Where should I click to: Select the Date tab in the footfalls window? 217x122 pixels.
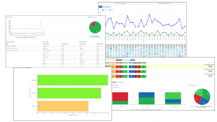point(100,7)
